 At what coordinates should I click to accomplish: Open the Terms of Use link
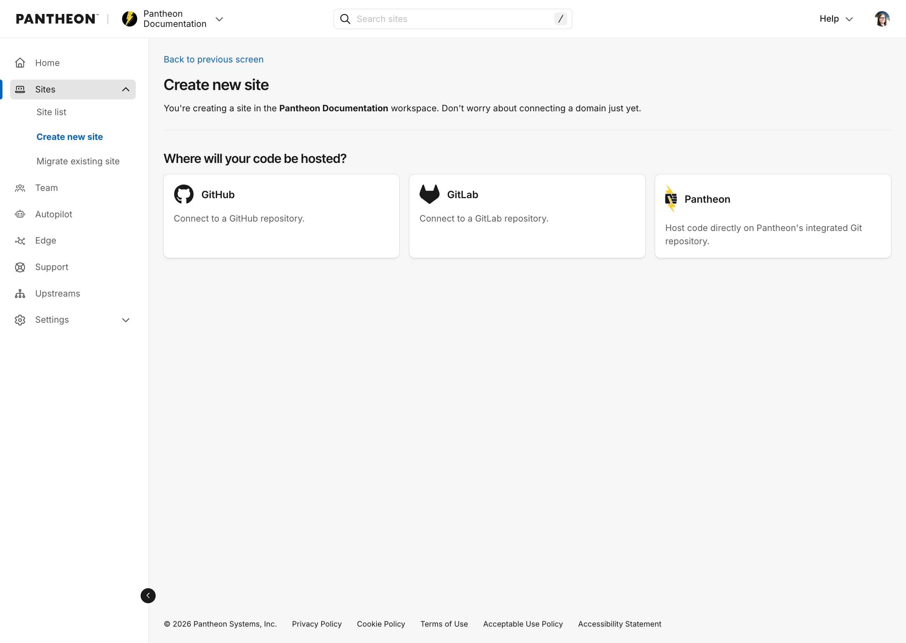444,624
